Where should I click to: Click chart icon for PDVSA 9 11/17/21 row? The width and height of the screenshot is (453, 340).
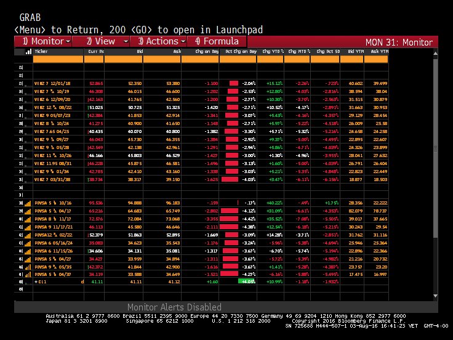coord(28,227)
